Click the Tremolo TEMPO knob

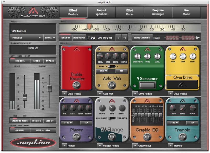coord(173,108)
